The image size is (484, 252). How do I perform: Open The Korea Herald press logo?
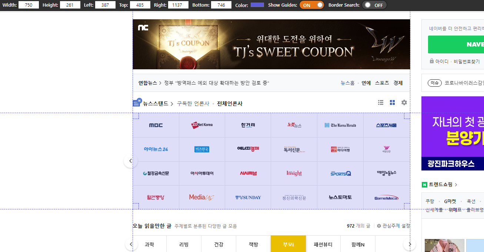[x=340, y=125]
